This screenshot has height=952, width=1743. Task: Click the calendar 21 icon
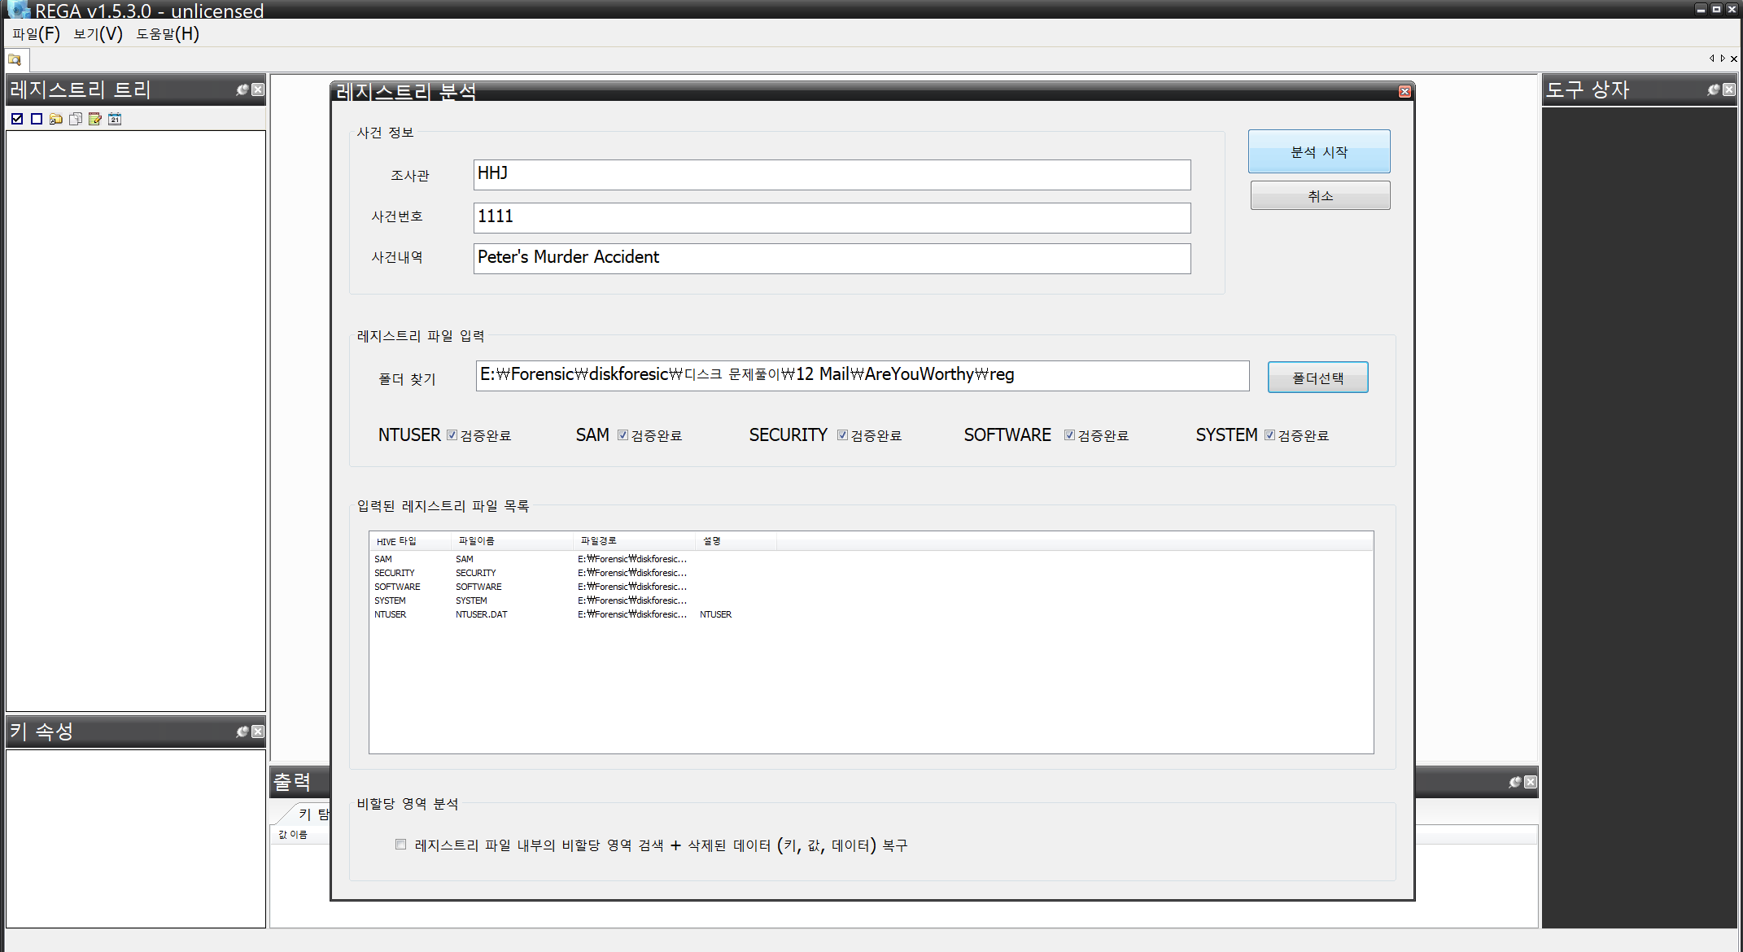115,119
